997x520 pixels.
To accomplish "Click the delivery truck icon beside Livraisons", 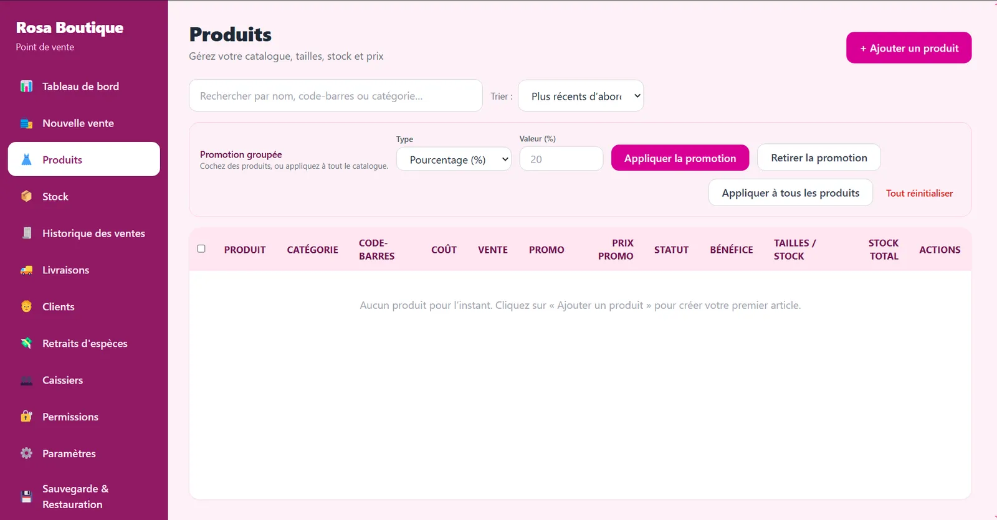I will pos(26,270).
